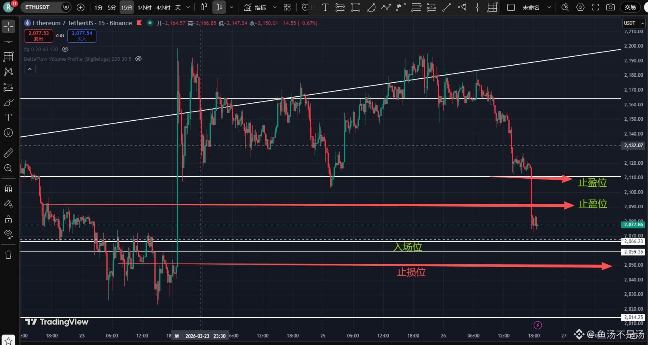648x345 pixels.
Task: Select the 15分 timeframe
Action: (x=127, y=7)
